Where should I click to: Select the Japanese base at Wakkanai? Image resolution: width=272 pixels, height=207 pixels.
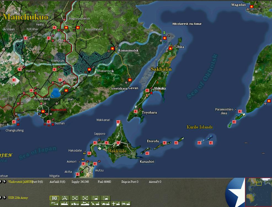point(118,122)
